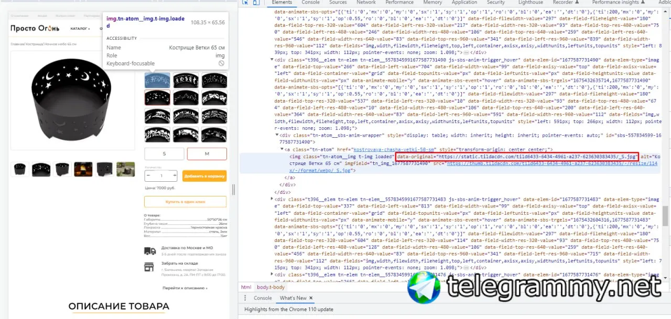Click Highlights from the Chrome 110 update text
This screenshot has height=319, width=671.
coord(289,309)
